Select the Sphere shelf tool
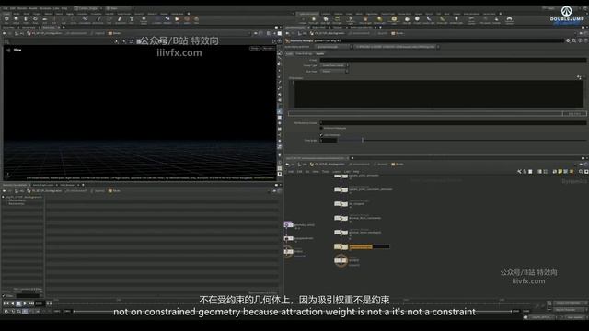The height and width of the screenshot is (331, 589). click(x=17, y=19)
